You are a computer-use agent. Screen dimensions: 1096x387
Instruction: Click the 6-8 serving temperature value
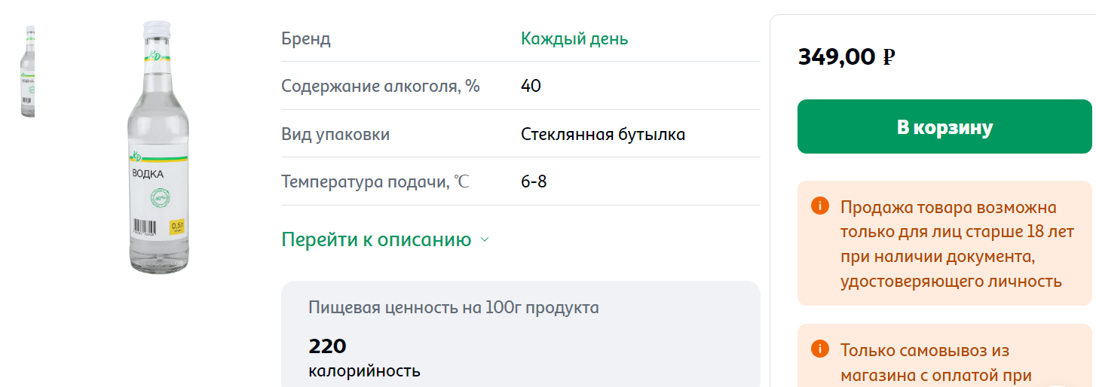pyautogui.click(x=533, y=181)
